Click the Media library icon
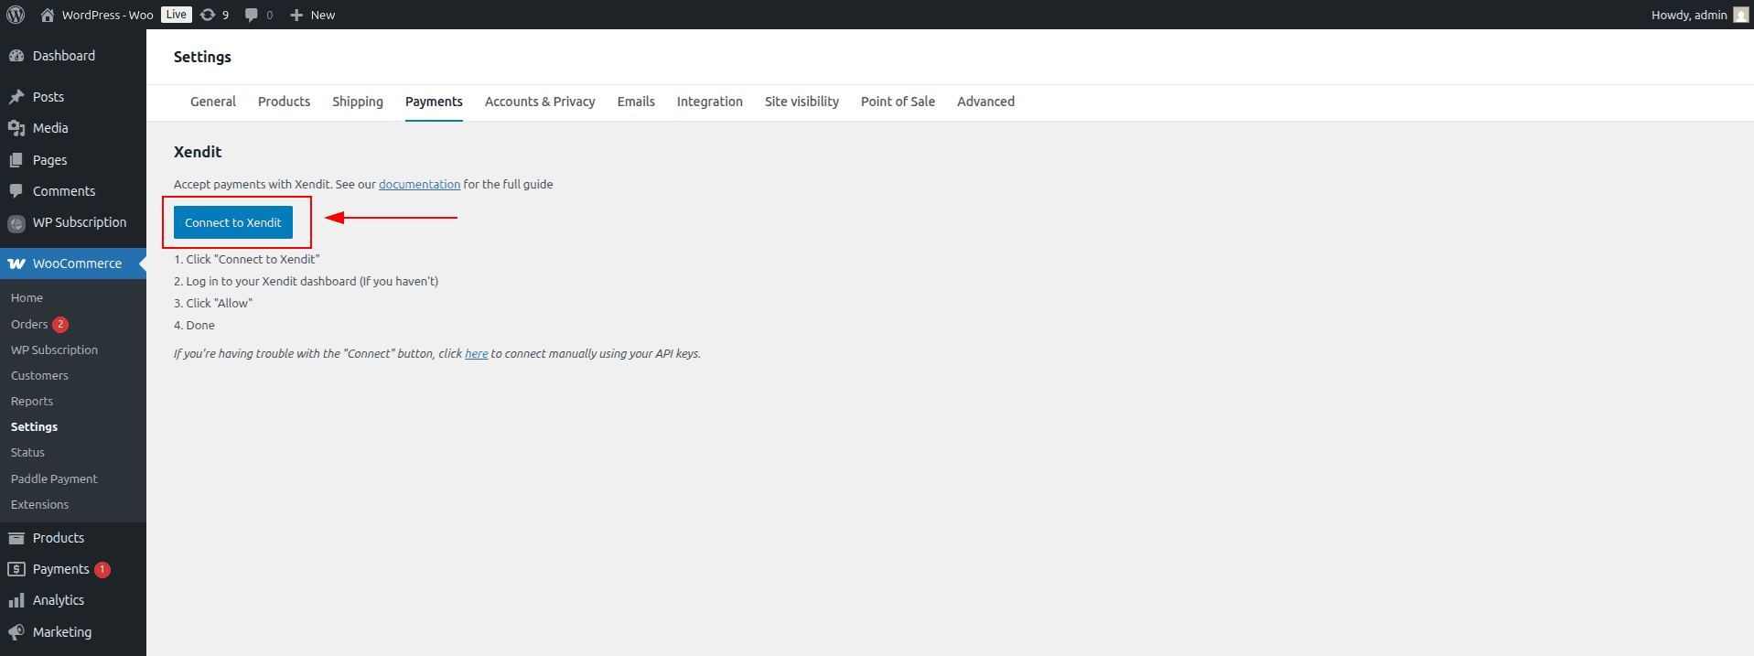The height and width of the screenshot is (656, 1754). click(16, 128)
